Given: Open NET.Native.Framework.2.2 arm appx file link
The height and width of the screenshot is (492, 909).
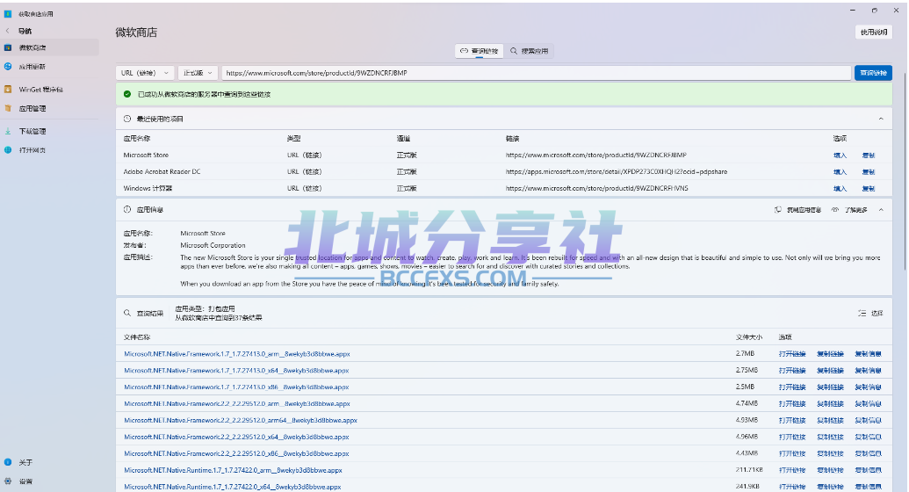Looking at the screenshot, I should pyautogui.click(x=236, y=404).
